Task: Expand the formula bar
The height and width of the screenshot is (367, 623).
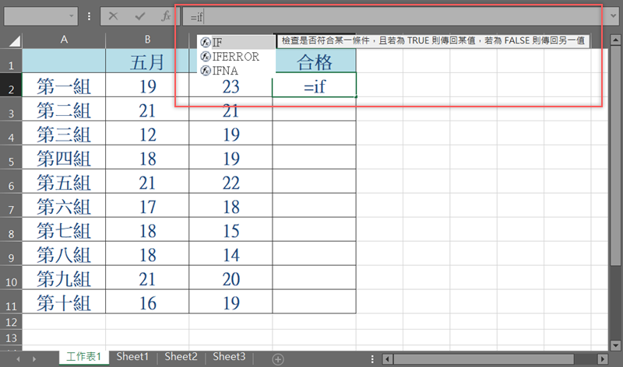Action: click(x=613, y=16)
